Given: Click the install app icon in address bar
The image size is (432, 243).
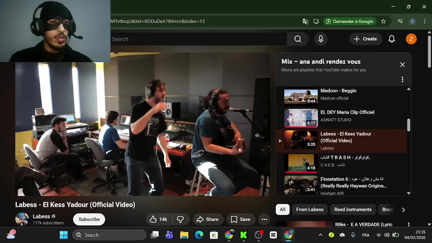Looking at the screenshot, I should [316, 21].
